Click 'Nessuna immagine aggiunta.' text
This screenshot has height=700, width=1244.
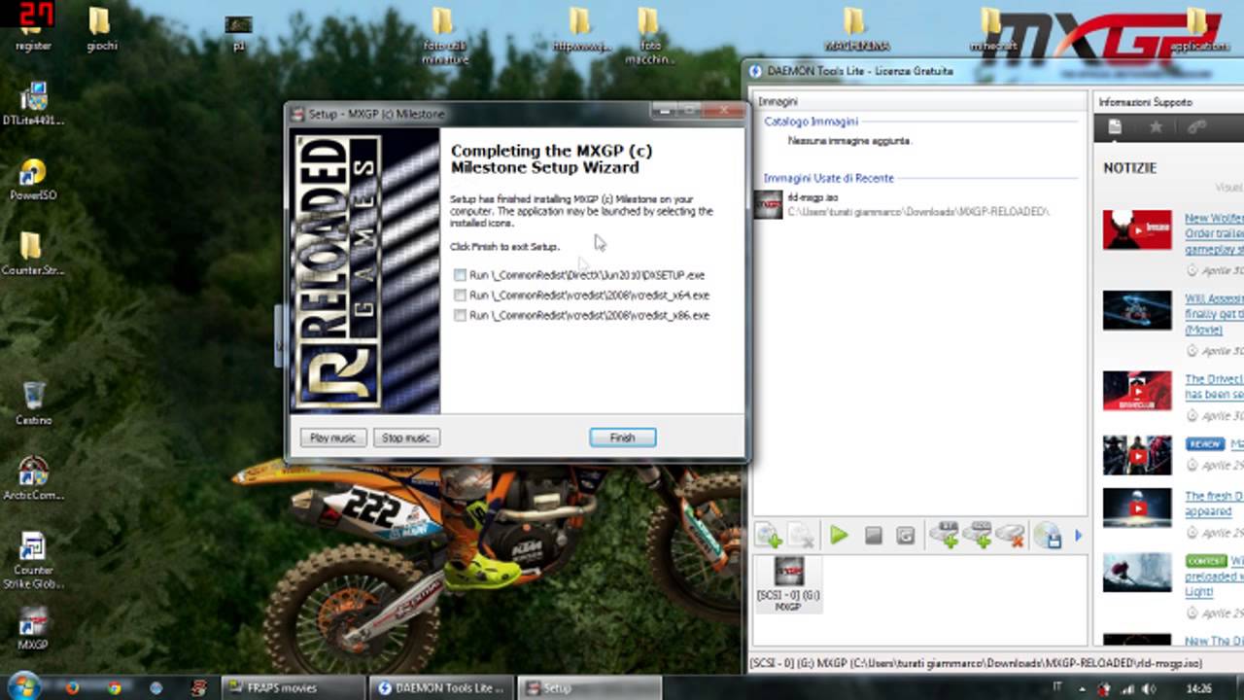[848, 141]
